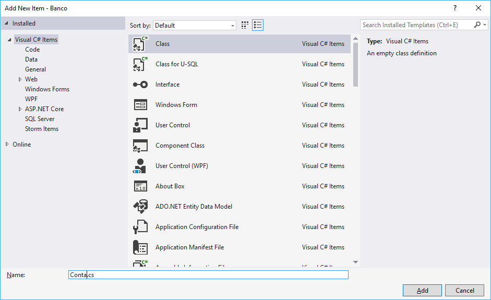
Task: Click the scroll up arrow of template list
Action: click(355, 39)
